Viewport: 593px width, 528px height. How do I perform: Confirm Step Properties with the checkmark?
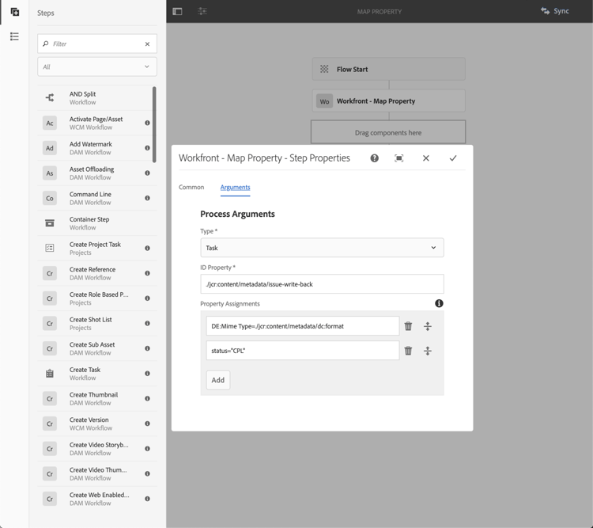click(453, 158)
